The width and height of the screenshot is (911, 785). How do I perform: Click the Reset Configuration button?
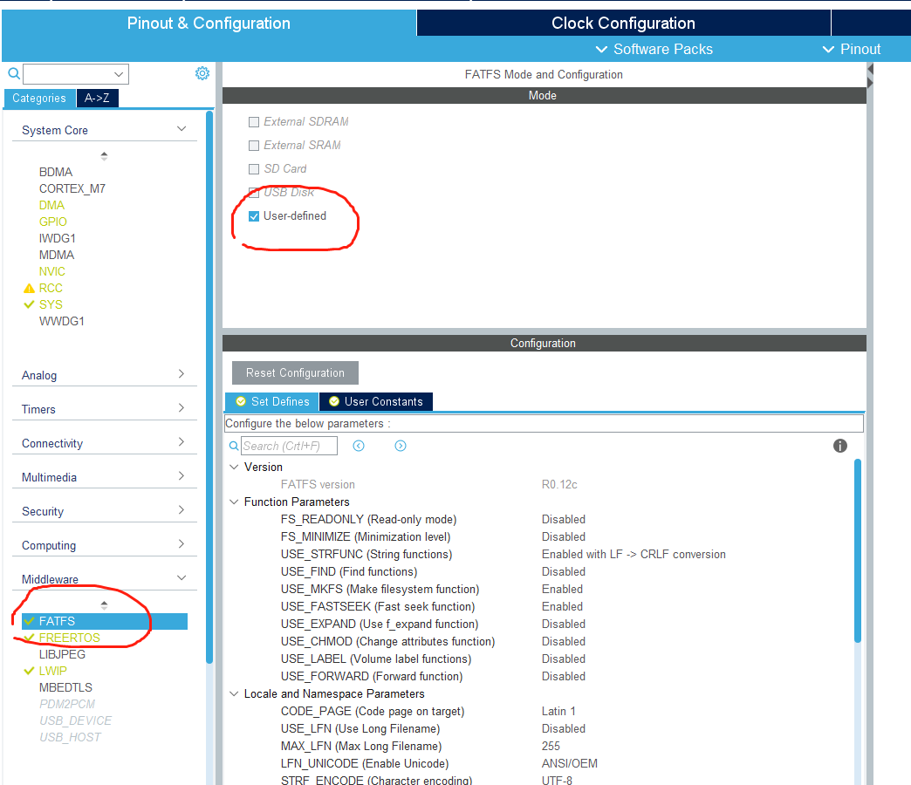pyautogui.click(x=295, y=372)
